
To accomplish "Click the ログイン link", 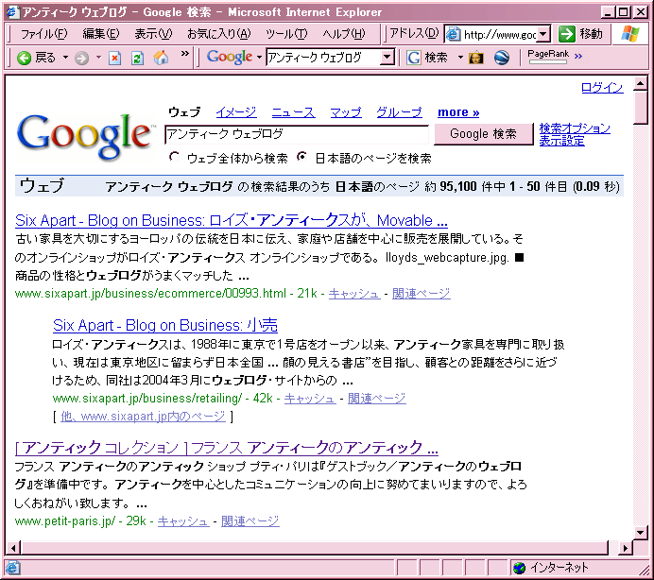I will coord(602,88).
